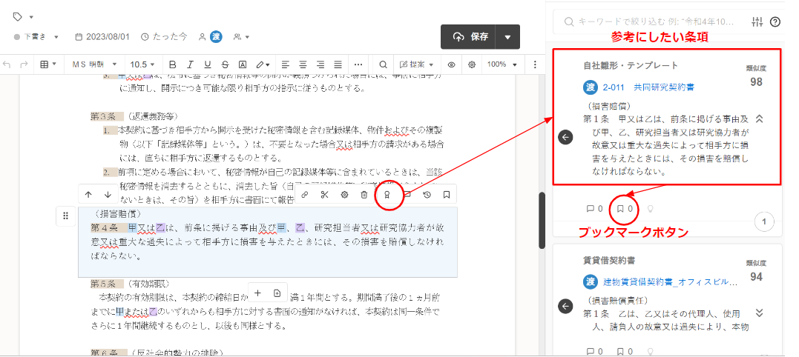
Task: Move clause up with the up arrow
Action: pos(88,195)
